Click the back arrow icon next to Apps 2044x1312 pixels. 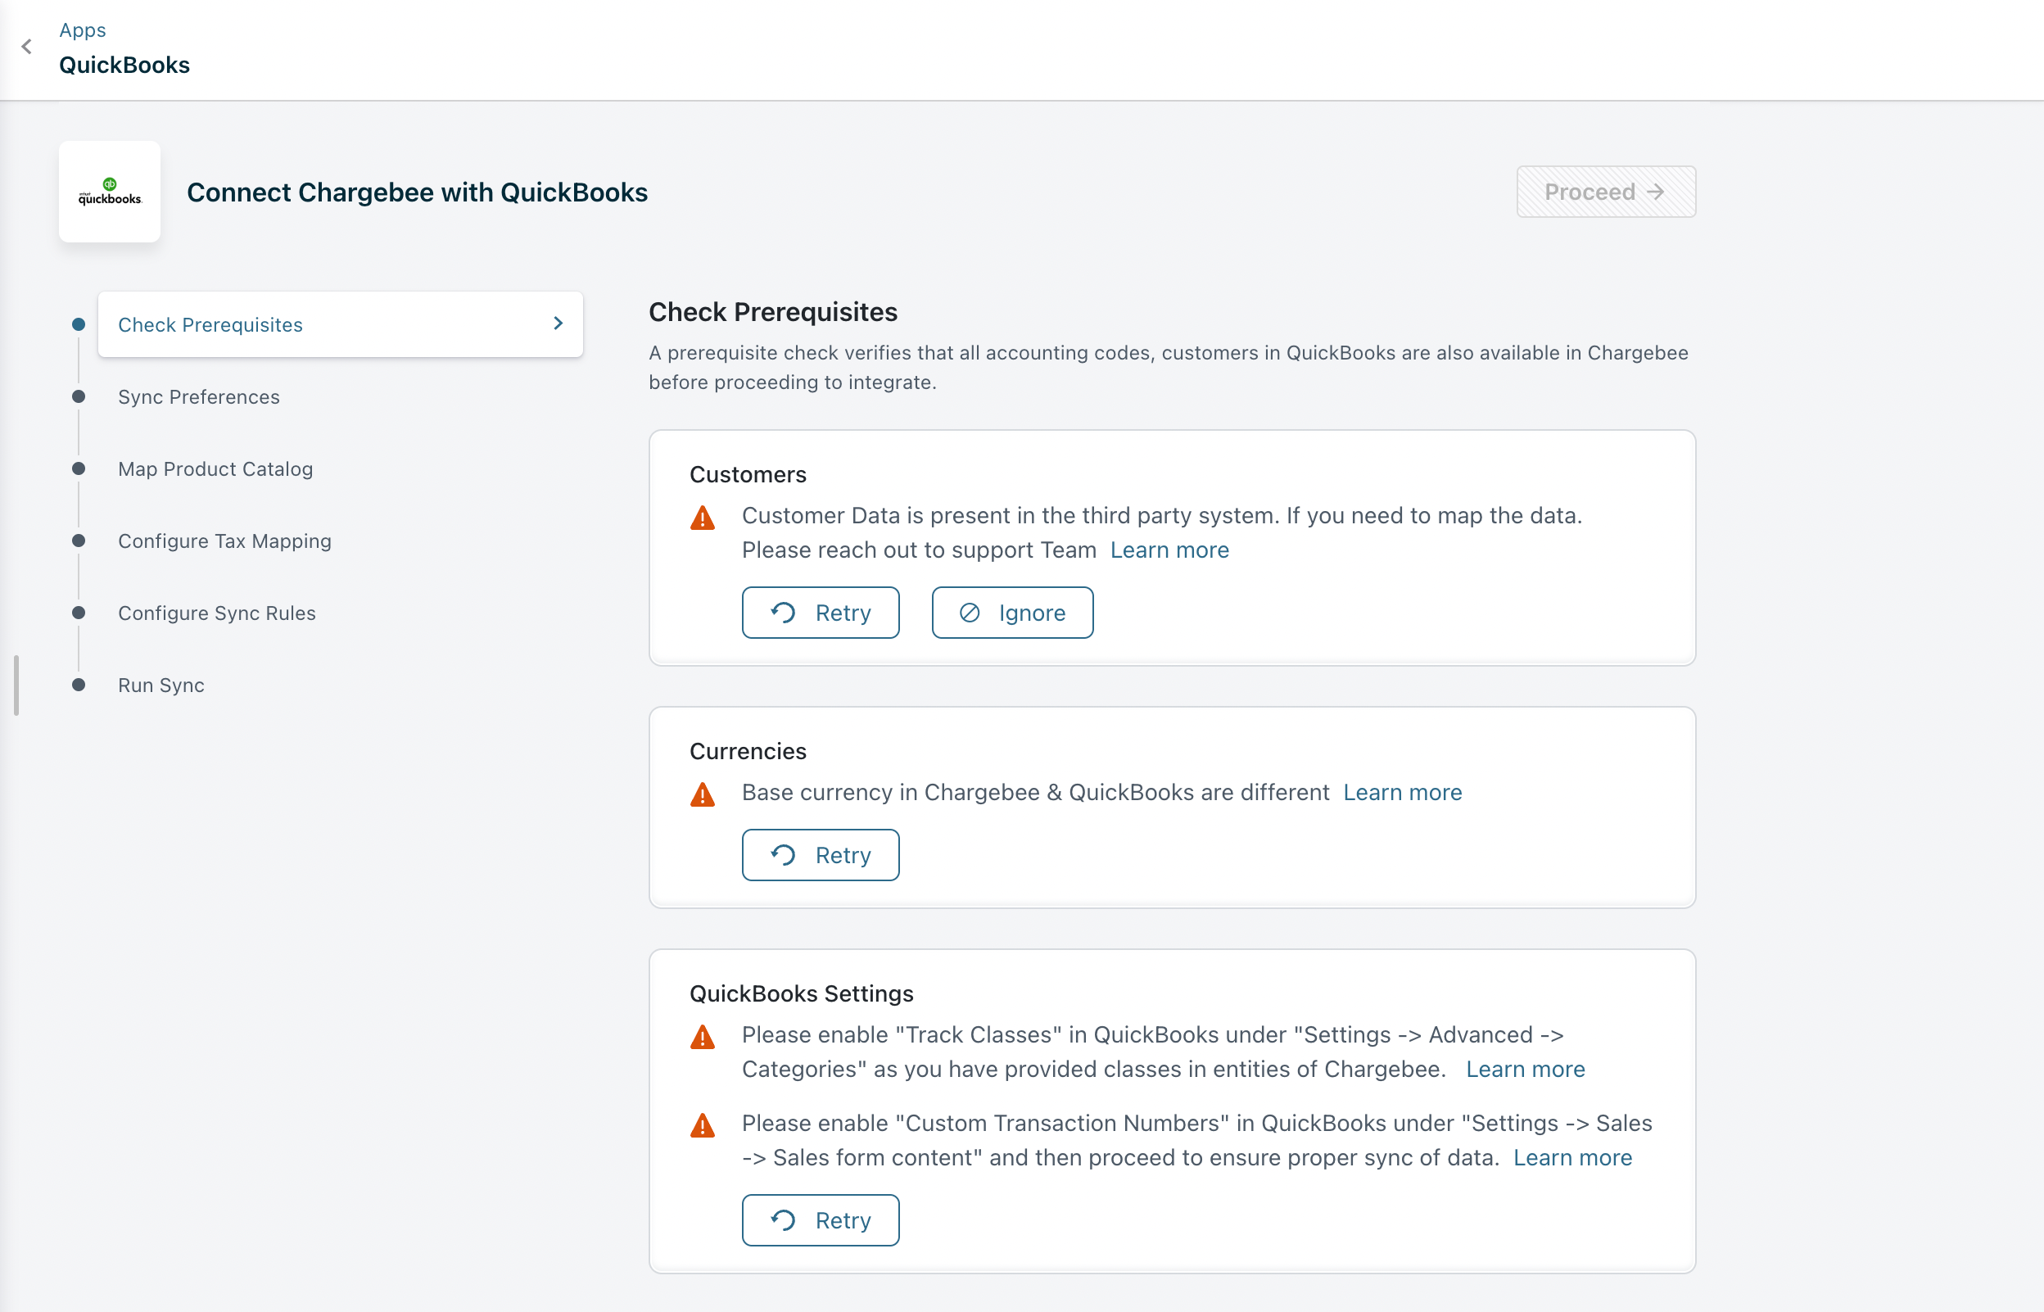[x=26, y=47]
